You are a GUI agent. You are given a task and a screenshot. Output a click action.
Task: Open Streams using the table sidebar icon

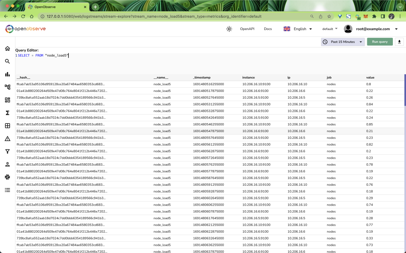[7, 125]
